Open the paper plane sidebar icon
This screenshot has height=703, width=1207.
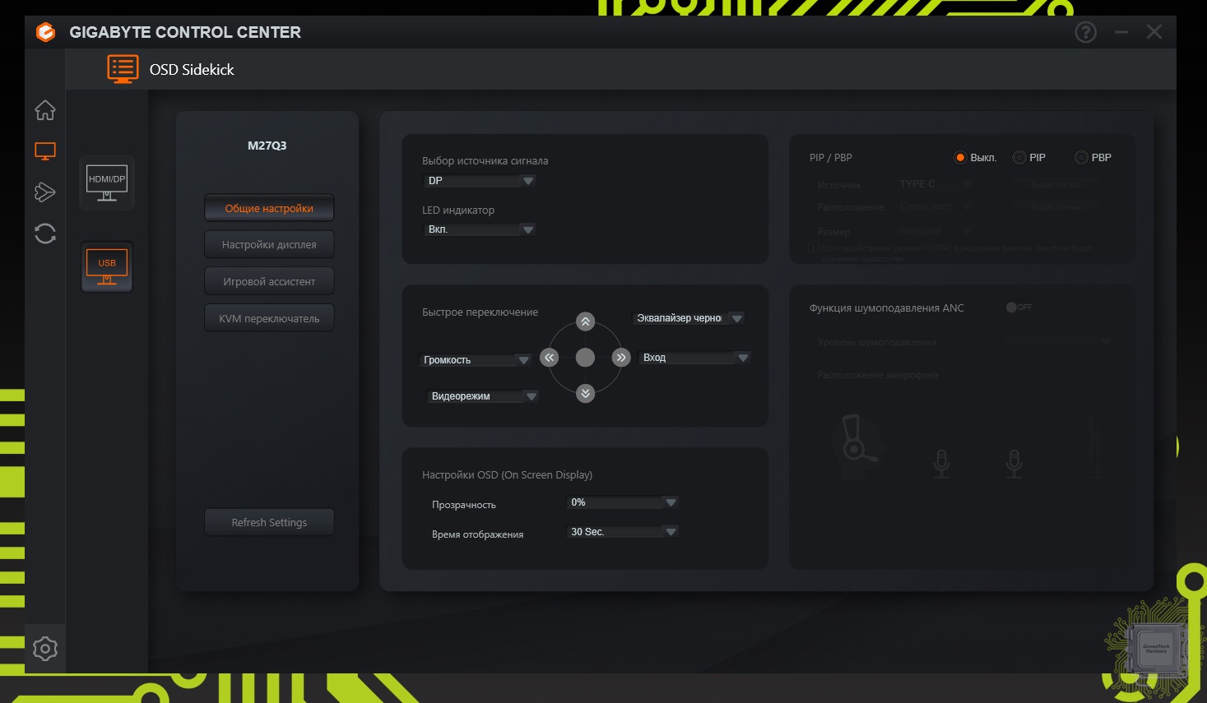point(45,192)
